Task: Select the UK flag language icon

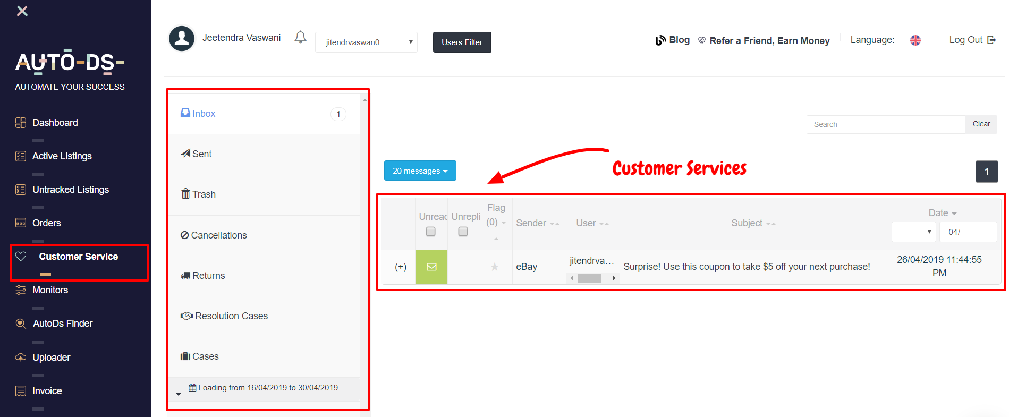Action: pos(915,40)
